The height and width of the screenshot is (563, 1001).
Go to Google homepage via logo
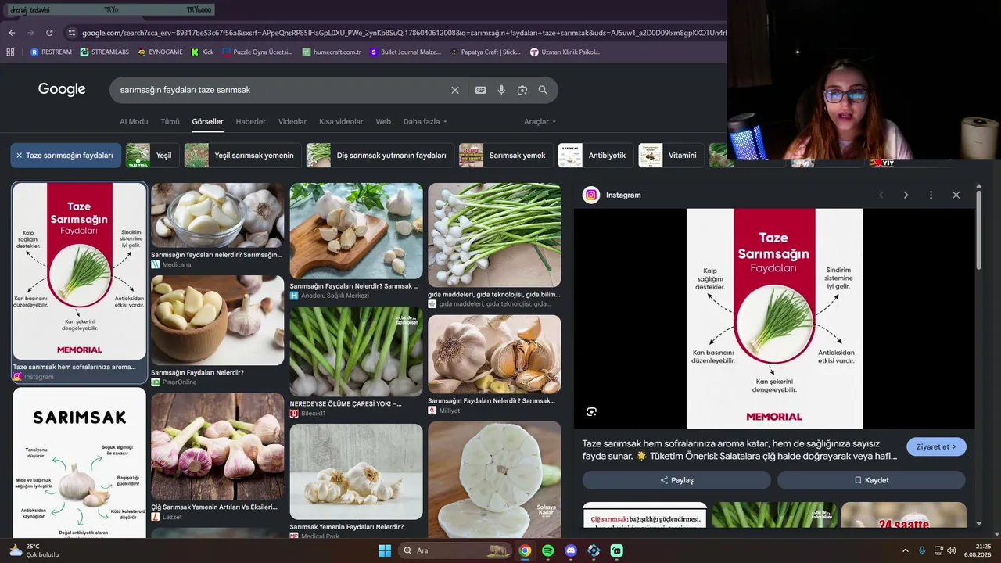pos(62,90)
